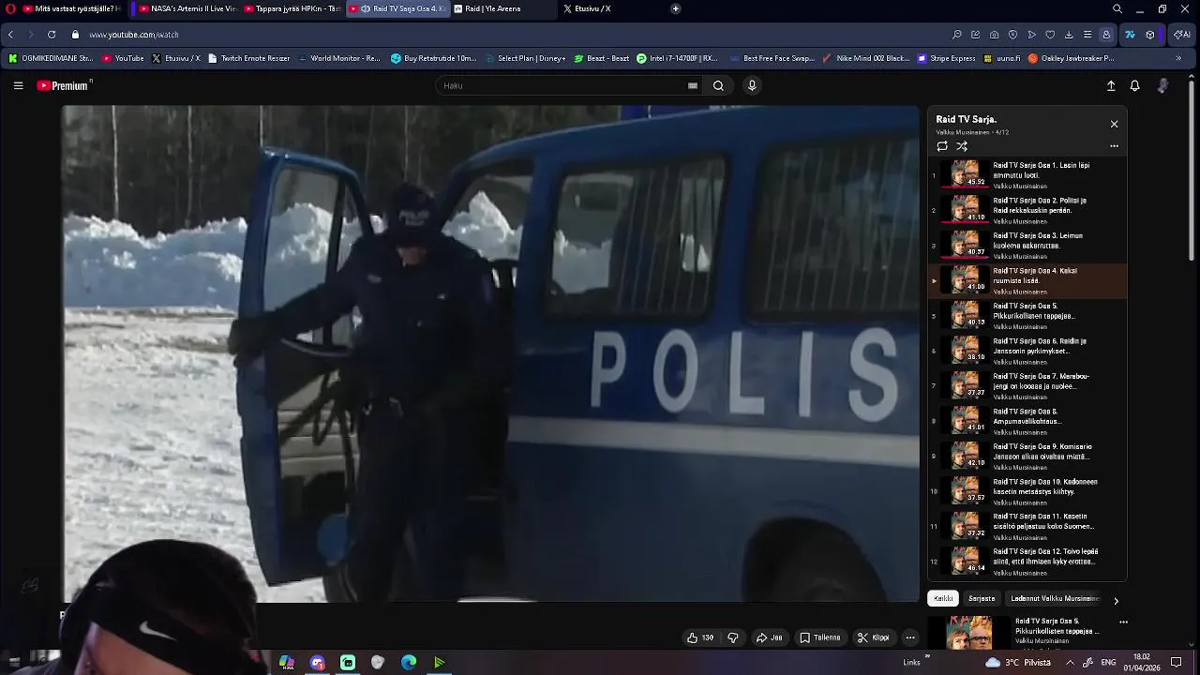The height and width of the screenshot is (675, 1200).
Task: Share the video using the Jaa button
Action: pyautogui.click(x=770, y=637)
